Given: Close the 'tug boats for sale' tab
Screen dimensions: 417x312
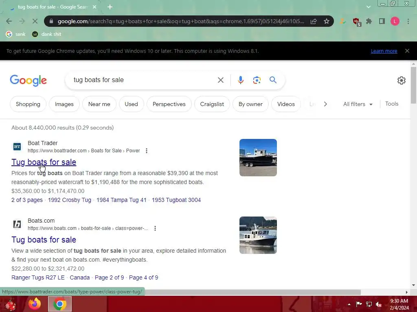Looking at the screenshot, I should tap(94, 7).
